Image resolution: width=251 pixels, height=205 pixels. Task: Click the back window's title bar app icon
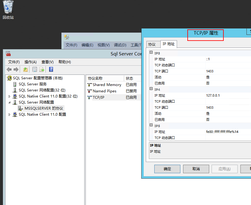[x=67, y=37]
